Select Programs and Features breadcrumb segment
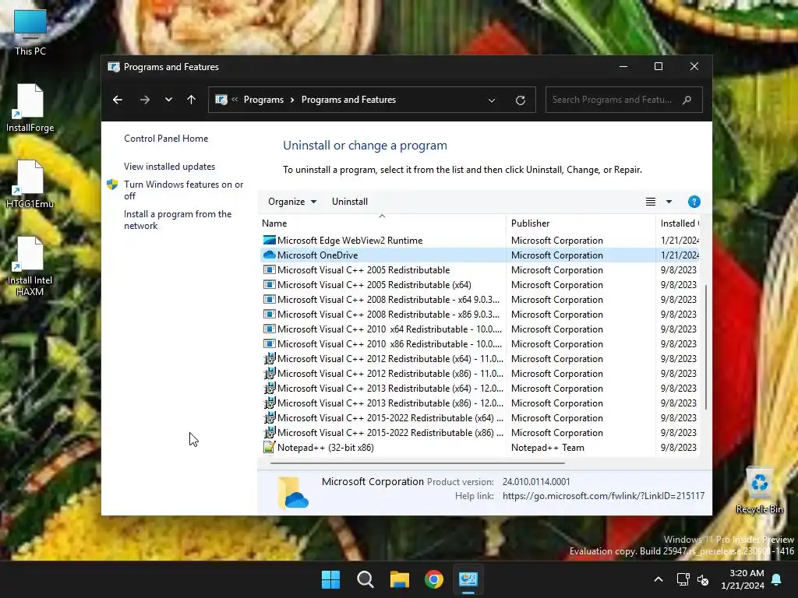This screenshot has width=798, height=598. (x=348, y=100)
